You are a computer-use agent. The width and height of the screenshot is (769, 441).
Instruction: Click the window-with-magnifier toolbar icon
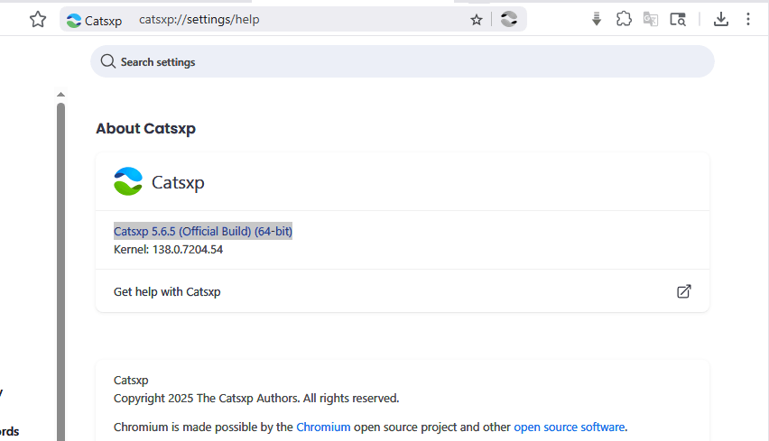[678, 20]
